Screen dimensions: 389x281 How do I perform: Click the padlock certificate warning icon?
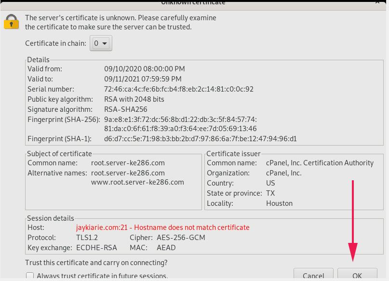[11, 22]
